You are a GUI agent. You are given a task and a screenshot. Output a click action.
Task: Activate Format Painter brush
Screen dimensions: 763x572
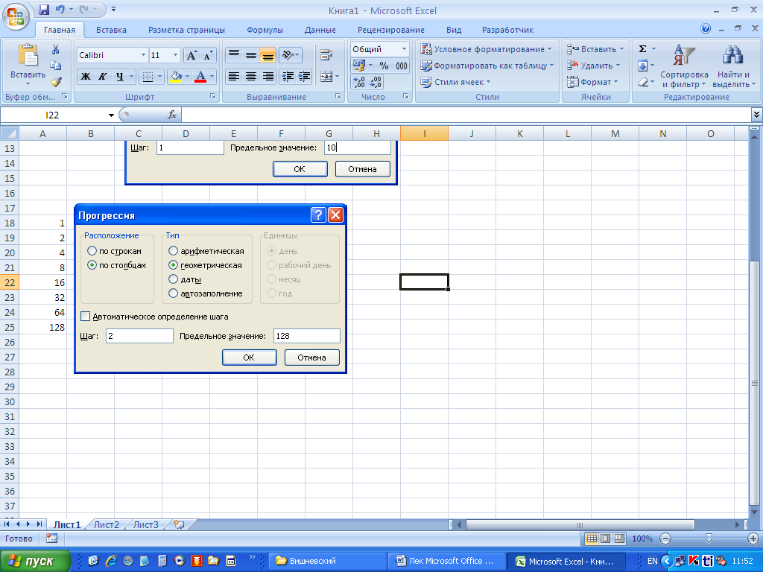55,82
